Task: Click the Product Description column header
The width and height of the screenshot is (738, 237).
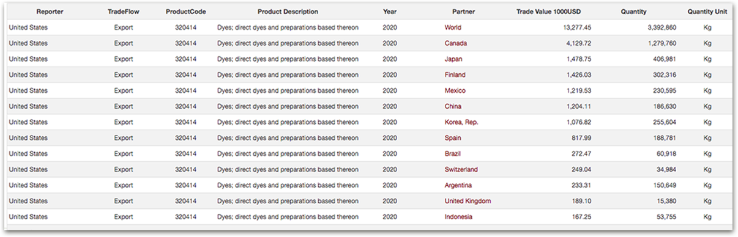Action: tap(288, 12)
